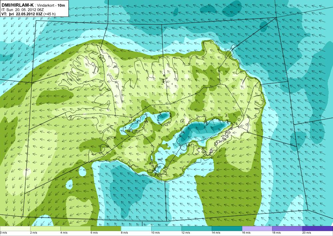Click the '20 m/s' legend label
333x236 pixels.
[307, 233]
